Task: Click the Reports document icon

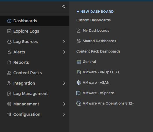Action: coord(9,62)
